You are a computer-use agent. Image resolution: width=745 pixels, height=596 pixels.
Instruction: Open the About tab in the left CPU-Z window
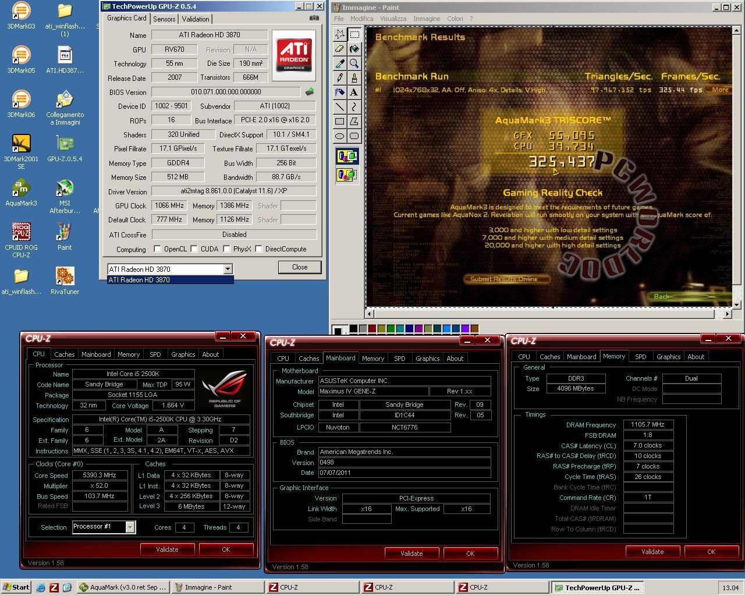point(211,354)
